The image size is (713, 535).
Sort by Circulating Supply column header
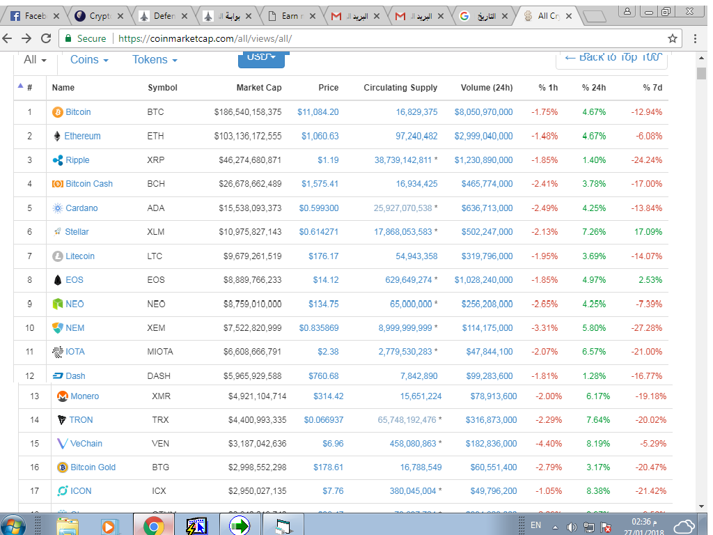click(x=400, y=87)
